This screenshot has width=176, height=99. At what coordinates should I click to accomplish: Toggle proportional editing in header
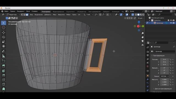108,15
